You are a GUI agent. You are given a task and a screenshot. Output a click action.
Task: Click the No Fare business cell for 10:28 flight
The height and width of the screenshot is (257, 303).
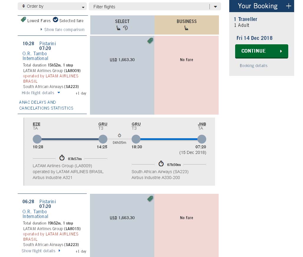(x=186, y=75)
